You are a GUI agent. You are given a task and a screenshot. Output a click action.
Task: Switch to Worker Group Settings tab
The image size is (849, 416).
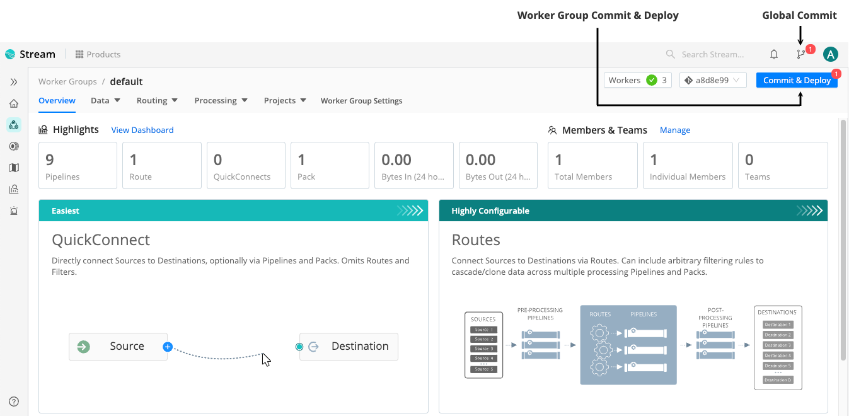click(x=361, y=100)
